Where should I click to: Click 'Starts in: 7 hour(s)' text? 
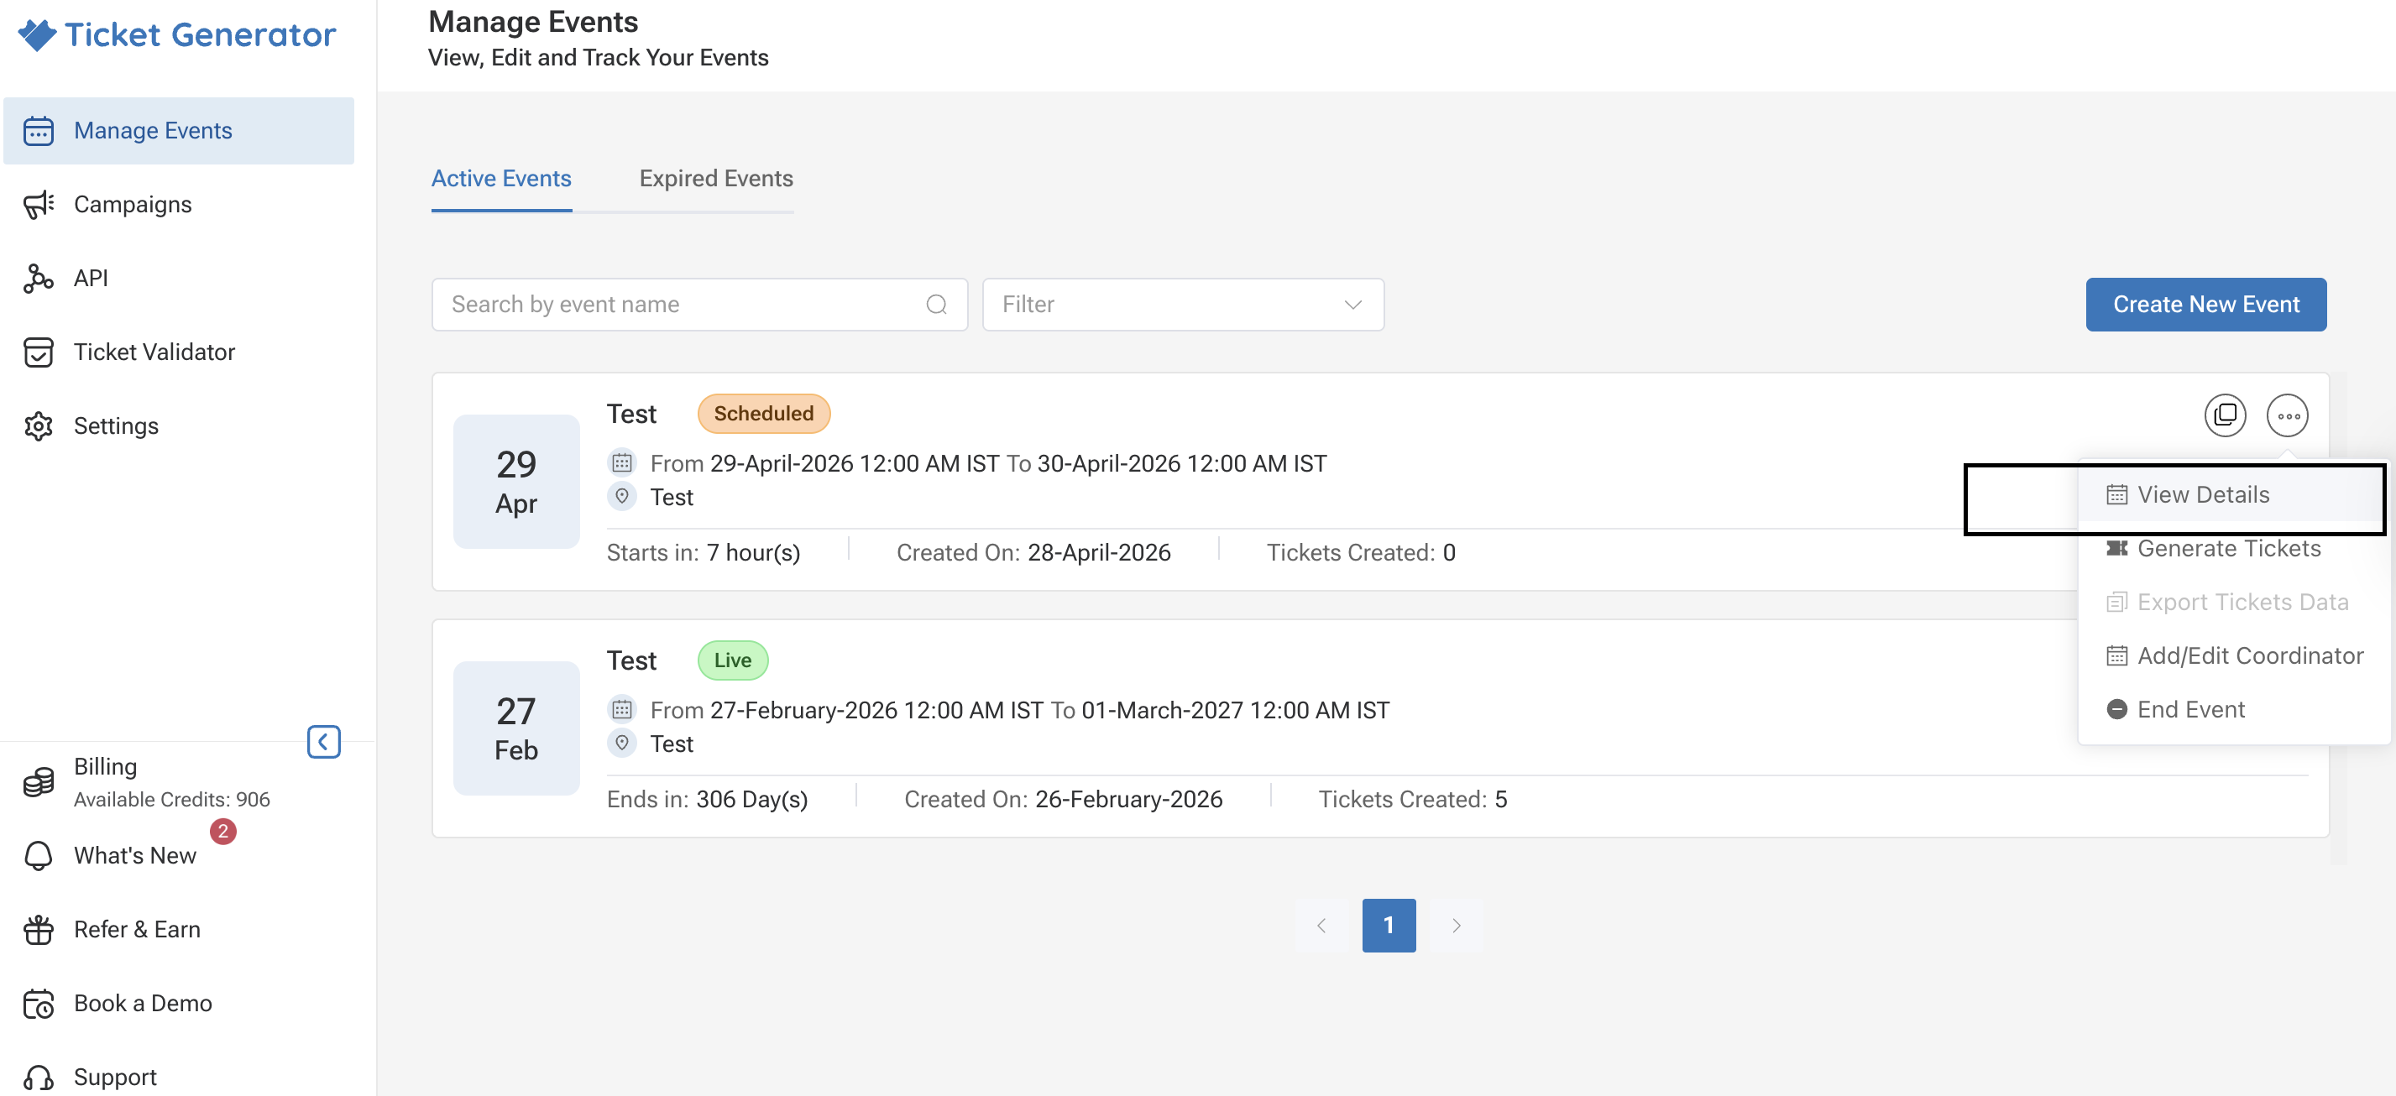704,553
